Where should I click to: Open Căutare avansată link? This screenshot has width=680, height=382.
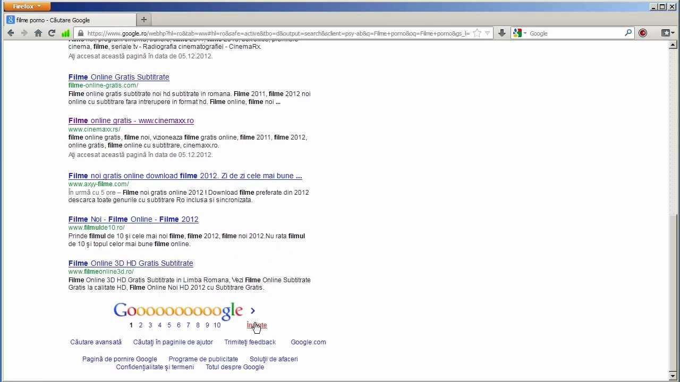pos(96,342)
